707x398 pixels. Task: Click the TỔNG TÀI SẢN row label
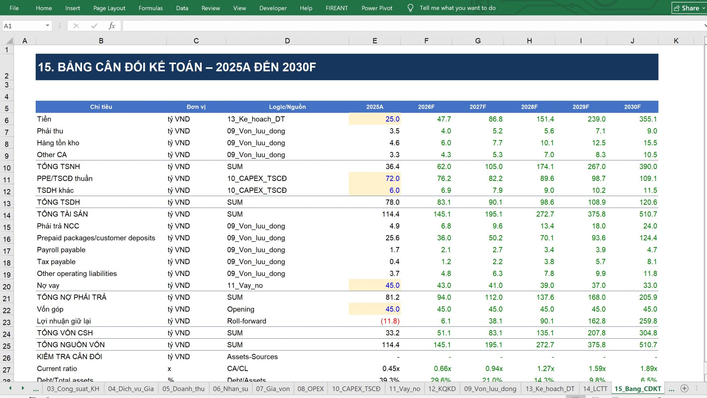(62, 214)
